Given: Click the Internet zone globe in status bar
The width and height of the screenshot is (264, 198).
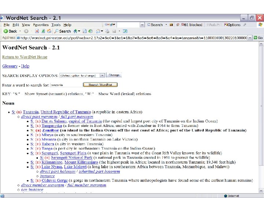Looking at the screenshot, I should pos(225,196).
